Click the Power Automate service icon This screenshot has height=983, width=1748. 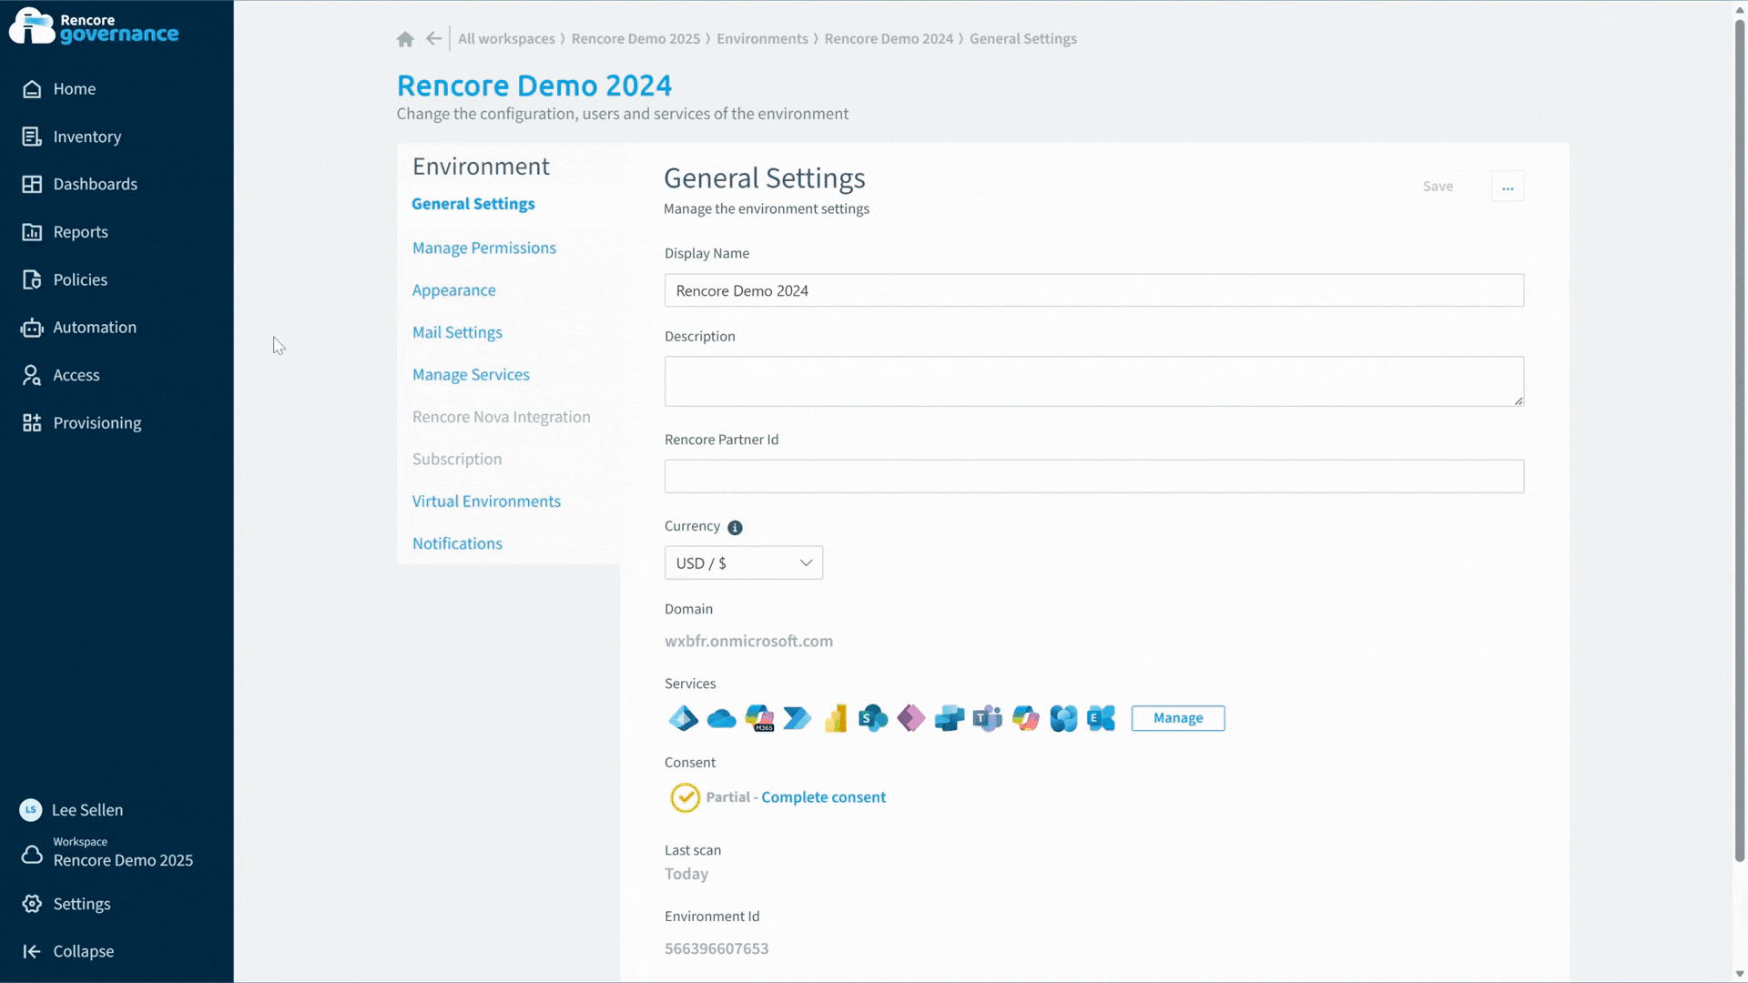click(x=798, y=718)
